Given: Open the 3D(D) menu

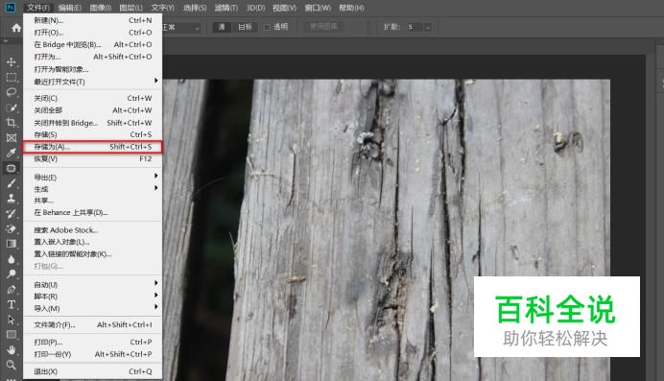Looking at the screenshot, I should point(255,8).
